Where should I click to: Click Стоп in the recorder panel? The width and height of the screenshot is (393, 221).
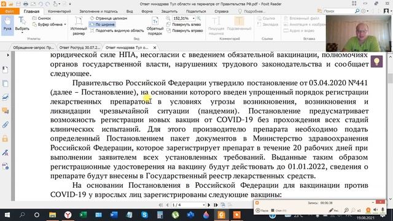click(x=279, y=211)
